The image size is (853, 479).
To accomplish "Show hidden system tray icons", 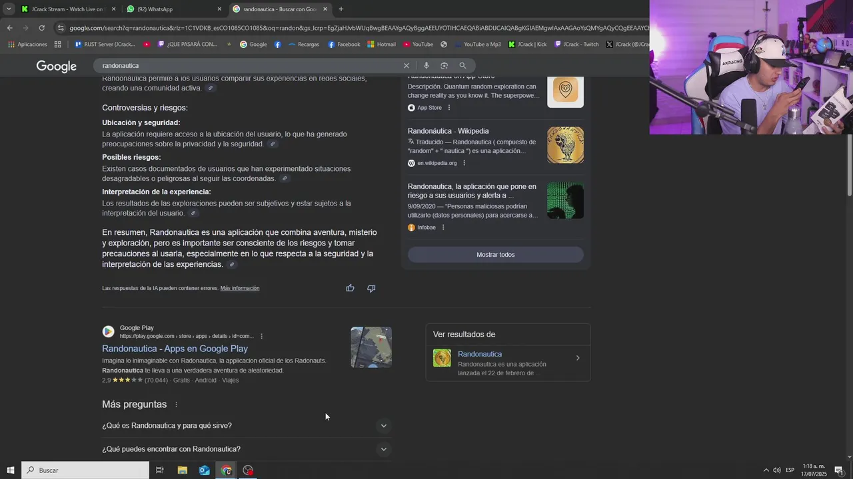I will click(x=766, y=470).
